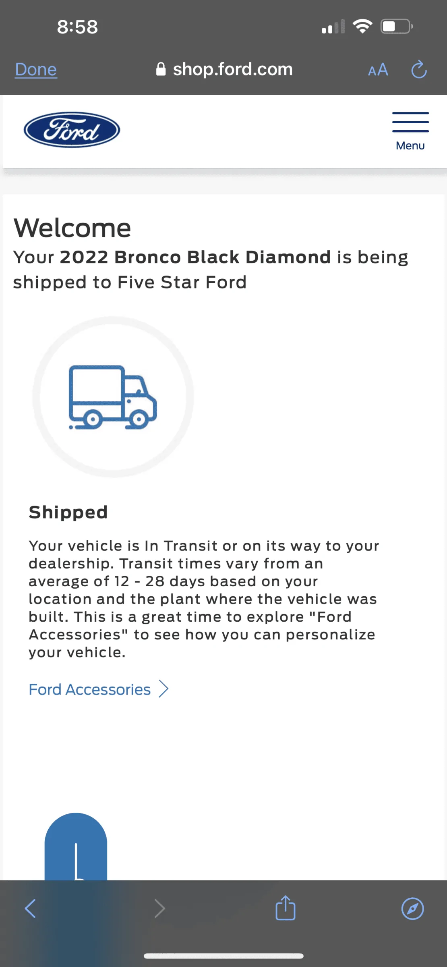Image resolution: width=447 pixels, height=967 pixels.
Task: Open in Safari with compass icon
Action: click(413, 909)
